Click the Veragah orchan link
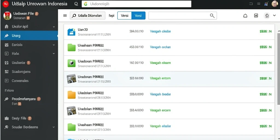 (x=160, y=47)
